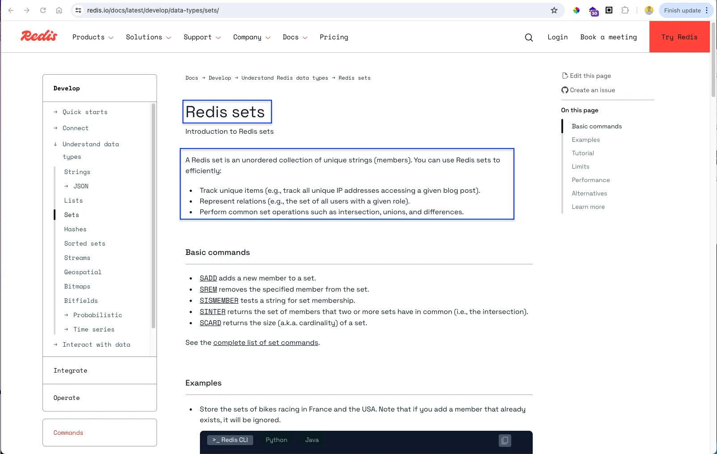Open the Pricing menu item
This screenshot has height=454, width=717.
tap(334, 37)
